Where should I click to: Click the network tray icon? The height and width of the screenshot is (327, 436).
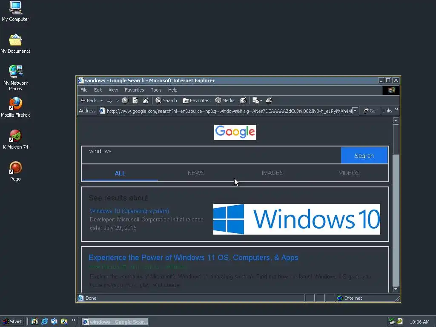coord(392,321)
